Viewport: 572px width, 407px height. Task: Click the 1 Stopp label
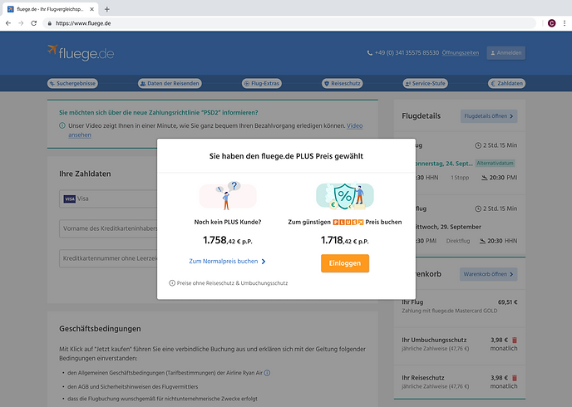click(460, 178)
